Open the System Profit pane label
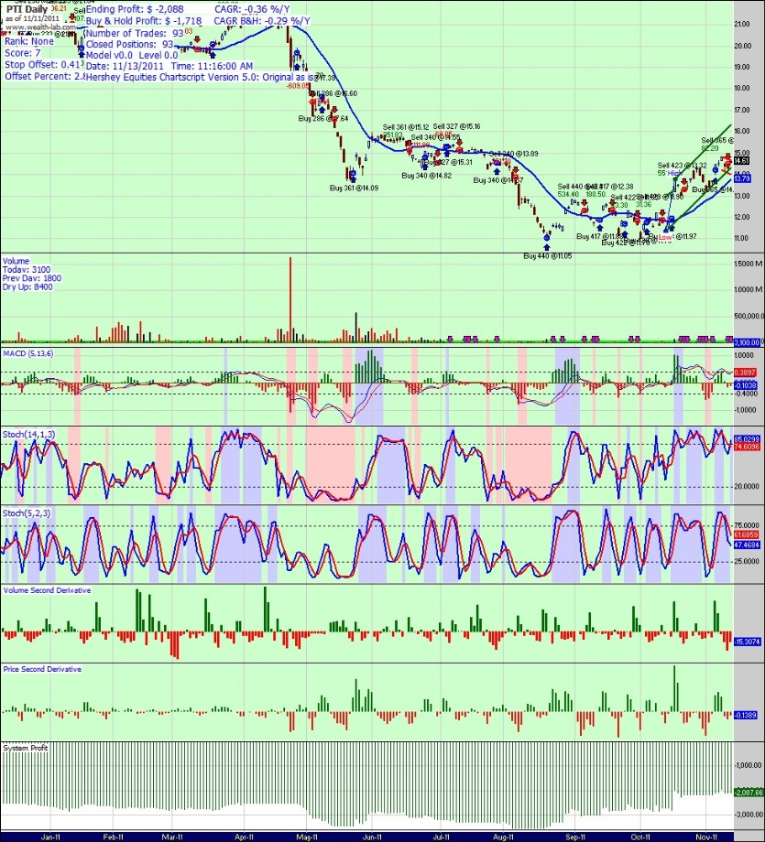 (x=25, y=748)
